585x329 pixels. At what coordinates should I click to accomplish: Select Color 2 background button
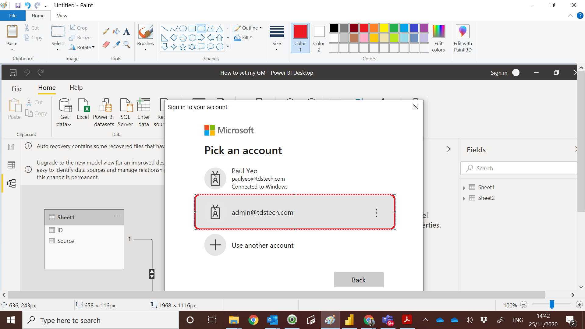point(319,38)
